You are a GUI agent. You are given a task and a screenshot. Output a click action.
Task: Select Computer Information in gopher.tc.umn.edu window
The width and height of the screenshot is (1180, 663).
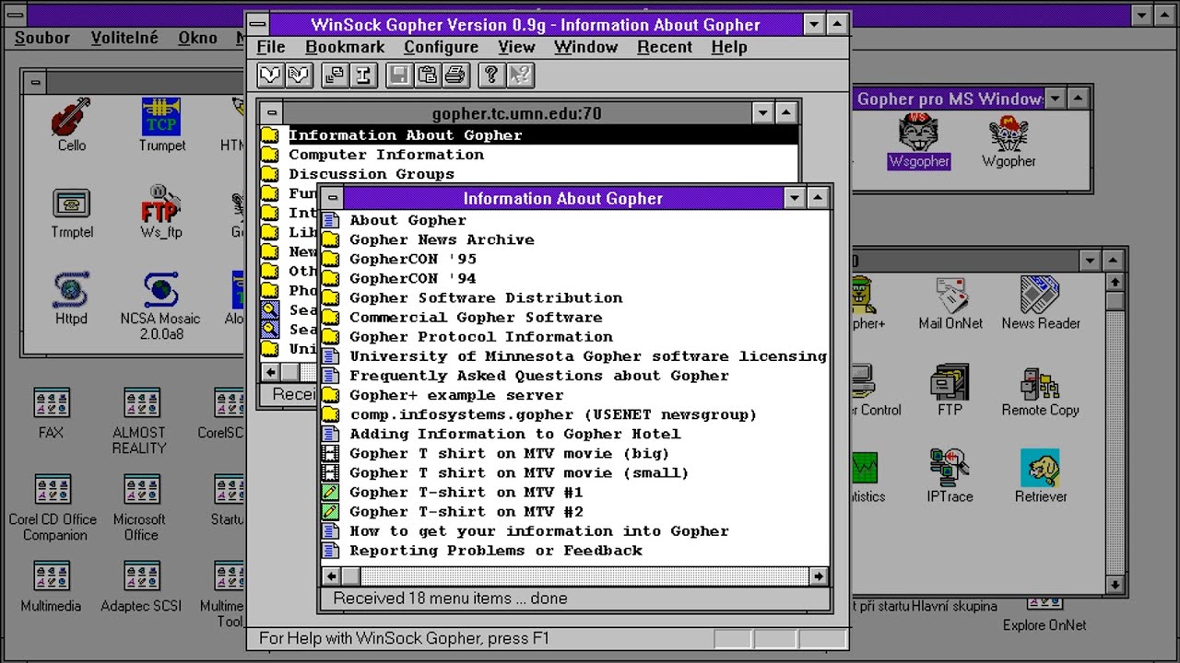point(386,155)
